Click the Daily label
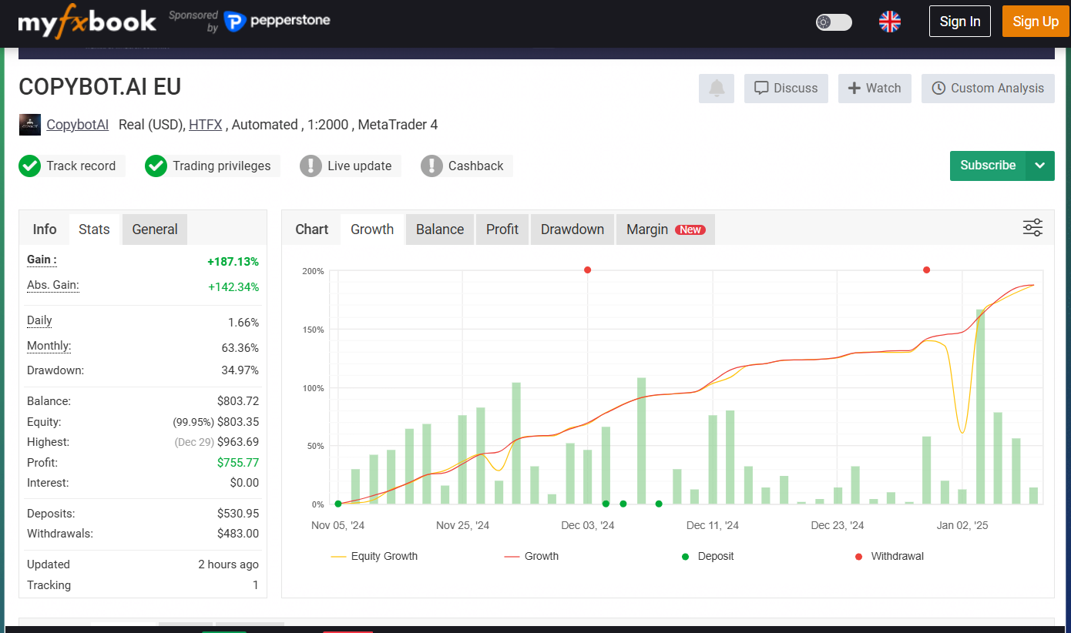Screen dimensions: 1071x633 coord(39,320)
